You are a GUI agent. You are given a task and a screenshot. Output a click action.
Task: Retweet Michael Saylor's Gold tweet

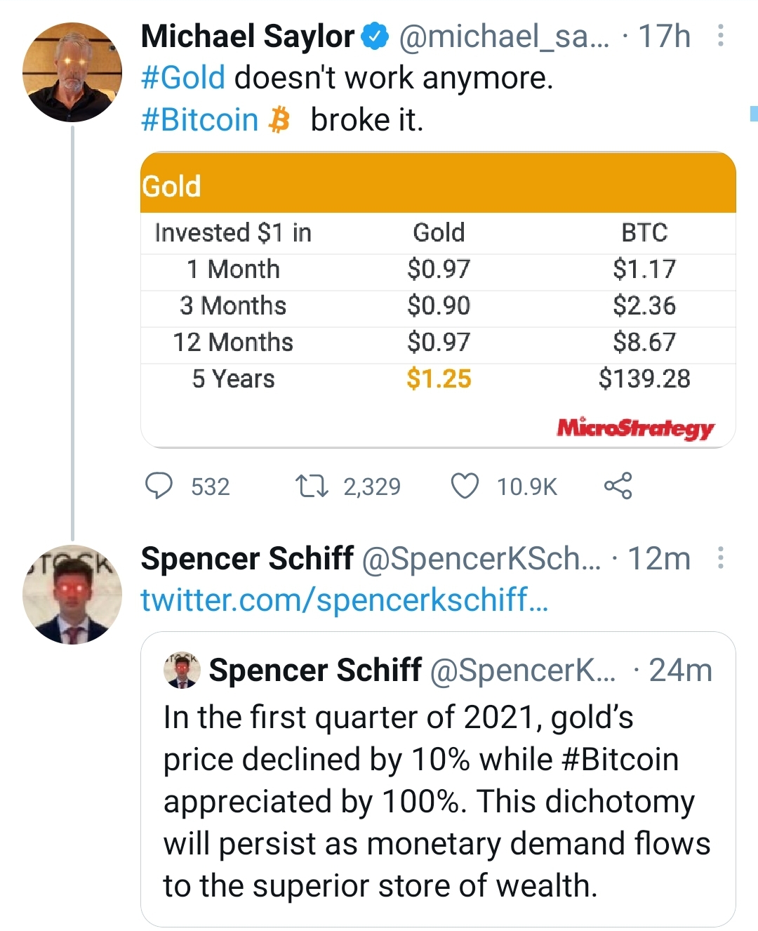(x=312, y=486)
